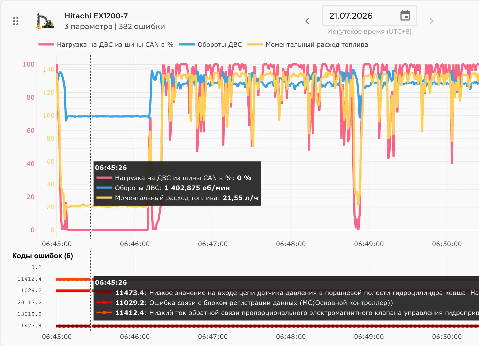Click the Коды ошибок (6) heading
This screenshot has height=346, width=479.
pyautogui.click(x=43, y=256)
